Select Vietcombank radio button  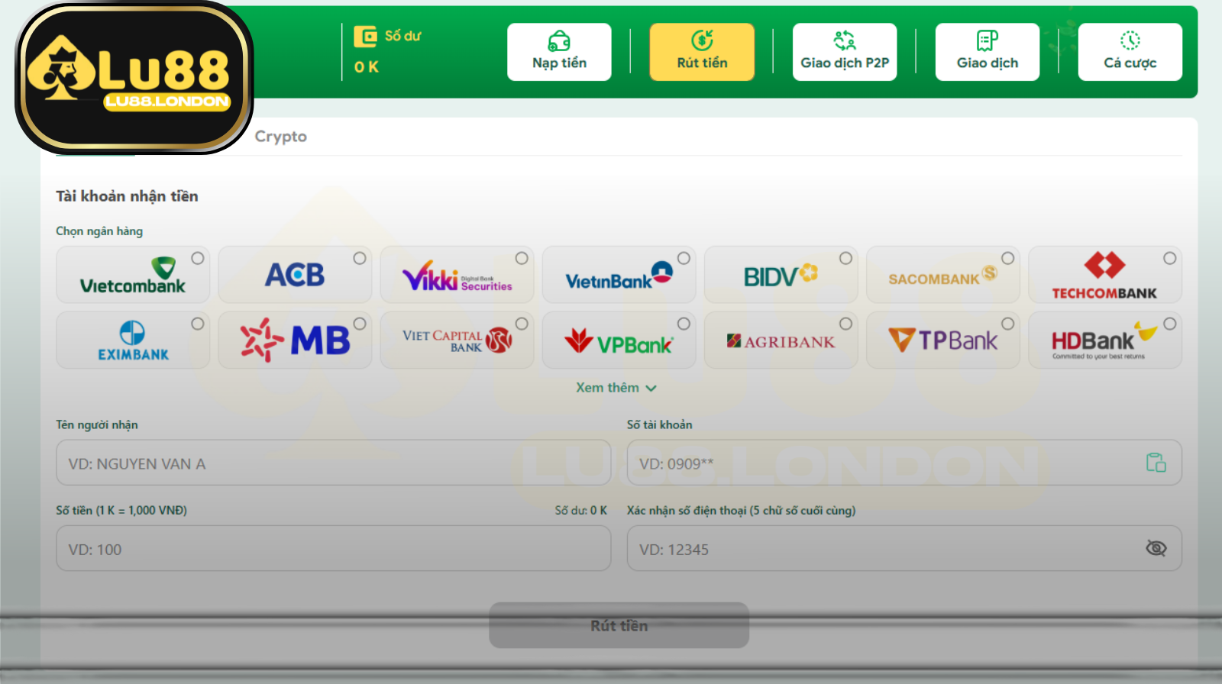198,259
